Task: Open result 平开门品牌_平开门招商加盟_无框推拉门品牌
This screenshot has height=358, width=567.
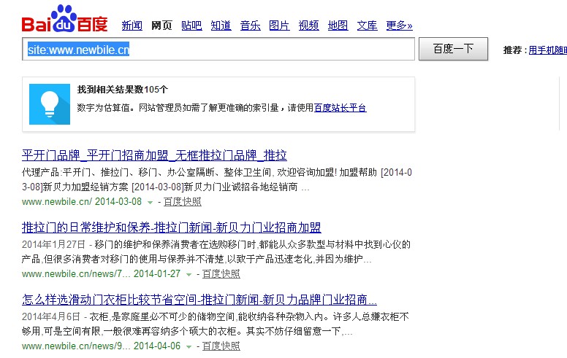Action: point(154,155)
